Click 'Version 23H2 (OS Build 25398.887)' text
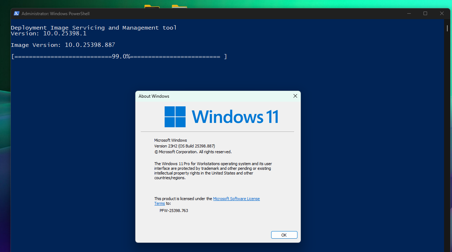Screen dimensions: 452x252 click(x=184, y=146)
